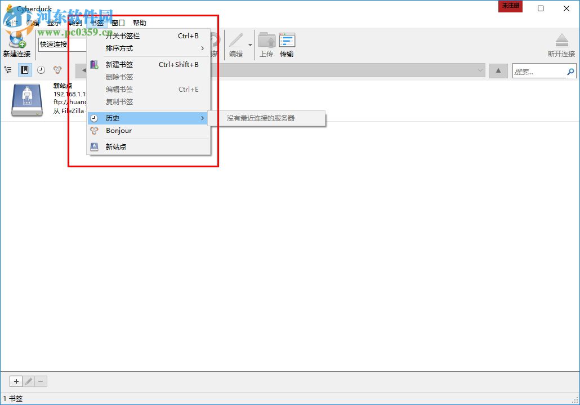The image size is (580, 405).
Task: Click the minus button to remove bookmark
Action: click(41, 381)
